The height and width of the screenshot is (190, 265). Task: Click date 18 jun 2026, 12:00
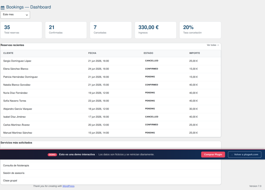tap(99, 109)
